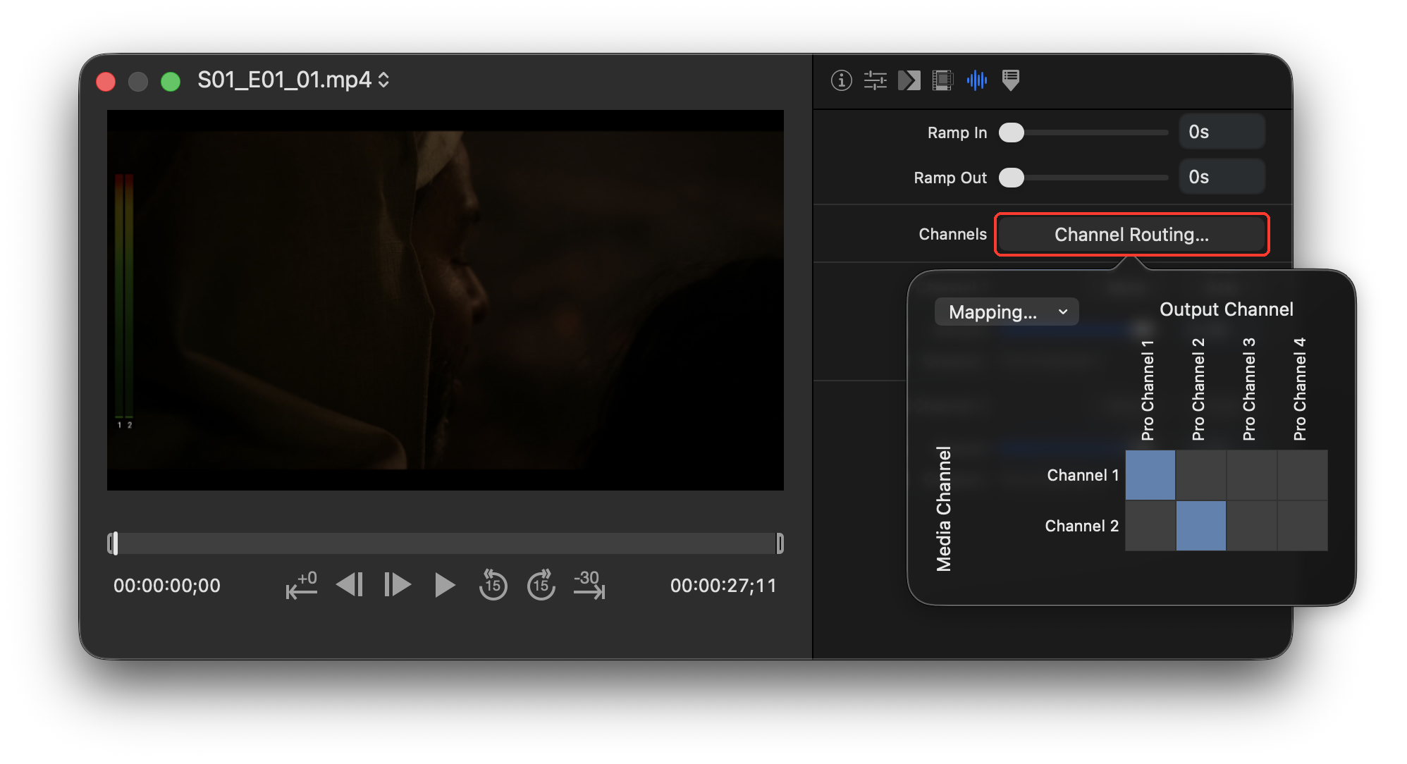Toggle Channel 1 to Pro Channel 3 routing

(1252, 475)
